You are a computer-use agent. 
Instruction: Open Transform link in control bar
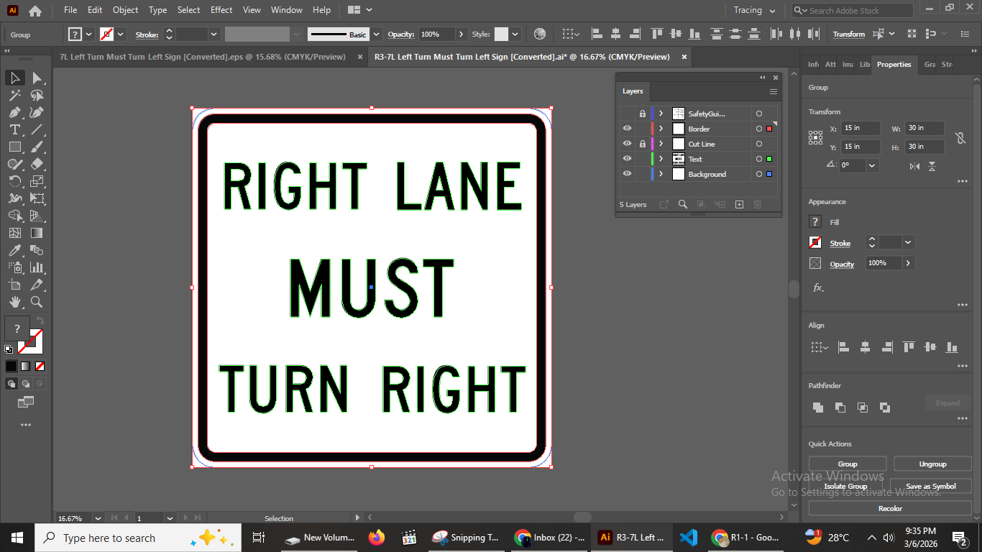tap(848, 34)
